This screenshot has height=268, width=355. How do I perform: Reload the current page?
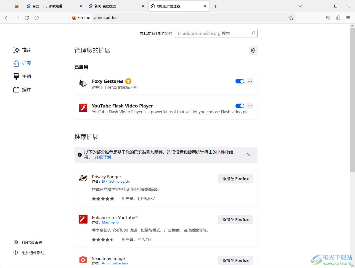click(x=27, y=18)
